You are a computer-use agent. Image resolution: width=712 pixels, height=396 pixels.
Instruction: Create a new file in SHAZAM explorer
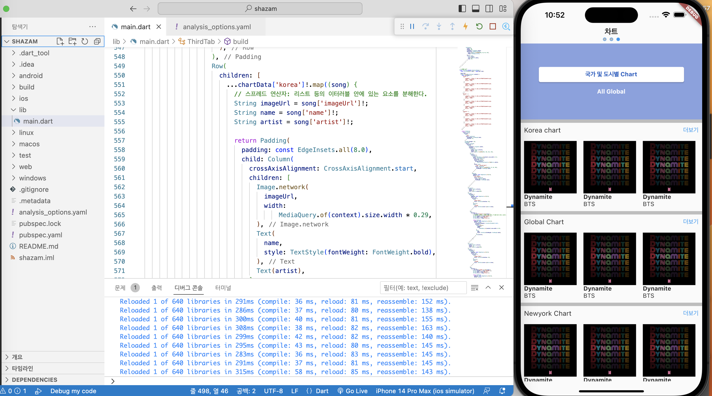point(60,41)
